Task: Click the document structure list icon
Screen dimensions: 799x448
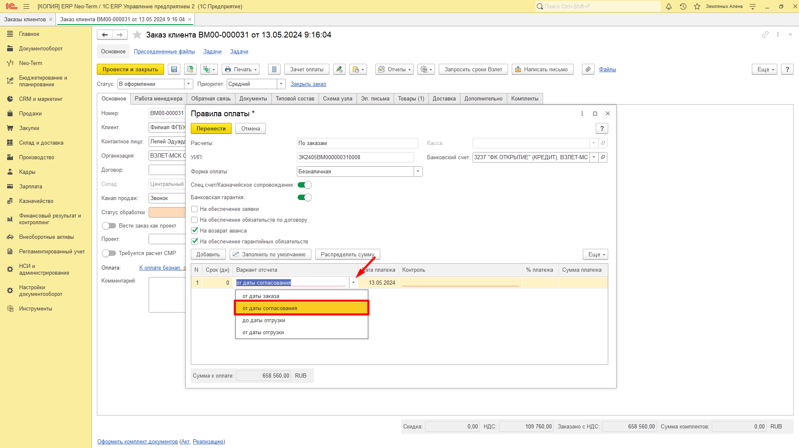Action: pos(274,69)
